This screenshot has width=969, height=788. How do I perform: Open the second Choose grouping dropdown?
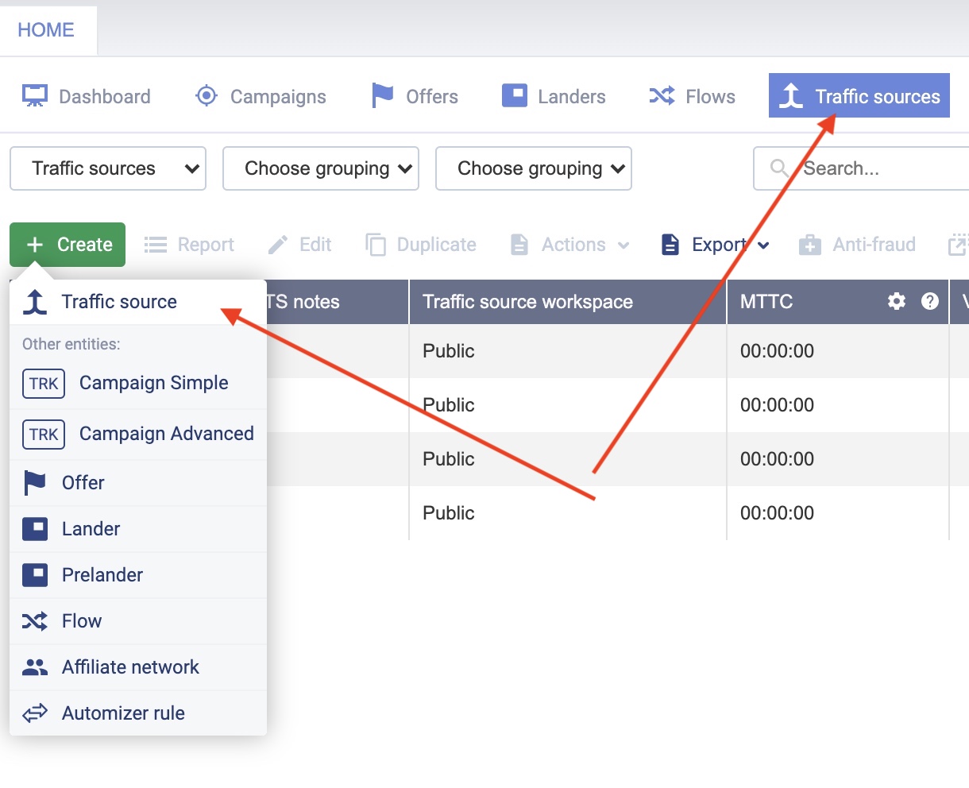pos(534,168)
